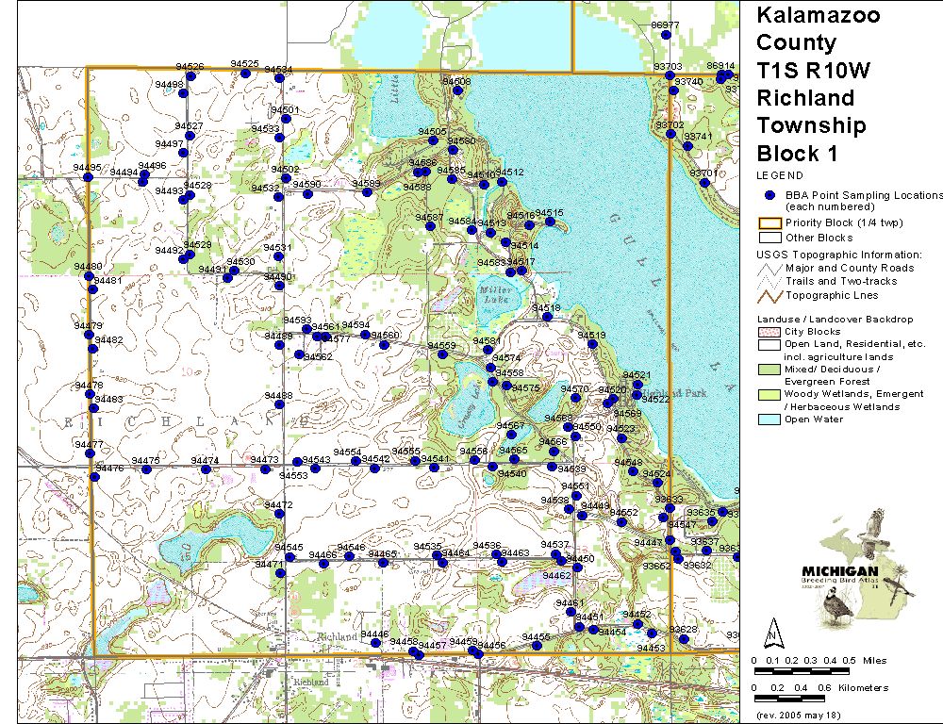Click sampling point dot 86977
943x724 pixels.
(x=666, y=34)
